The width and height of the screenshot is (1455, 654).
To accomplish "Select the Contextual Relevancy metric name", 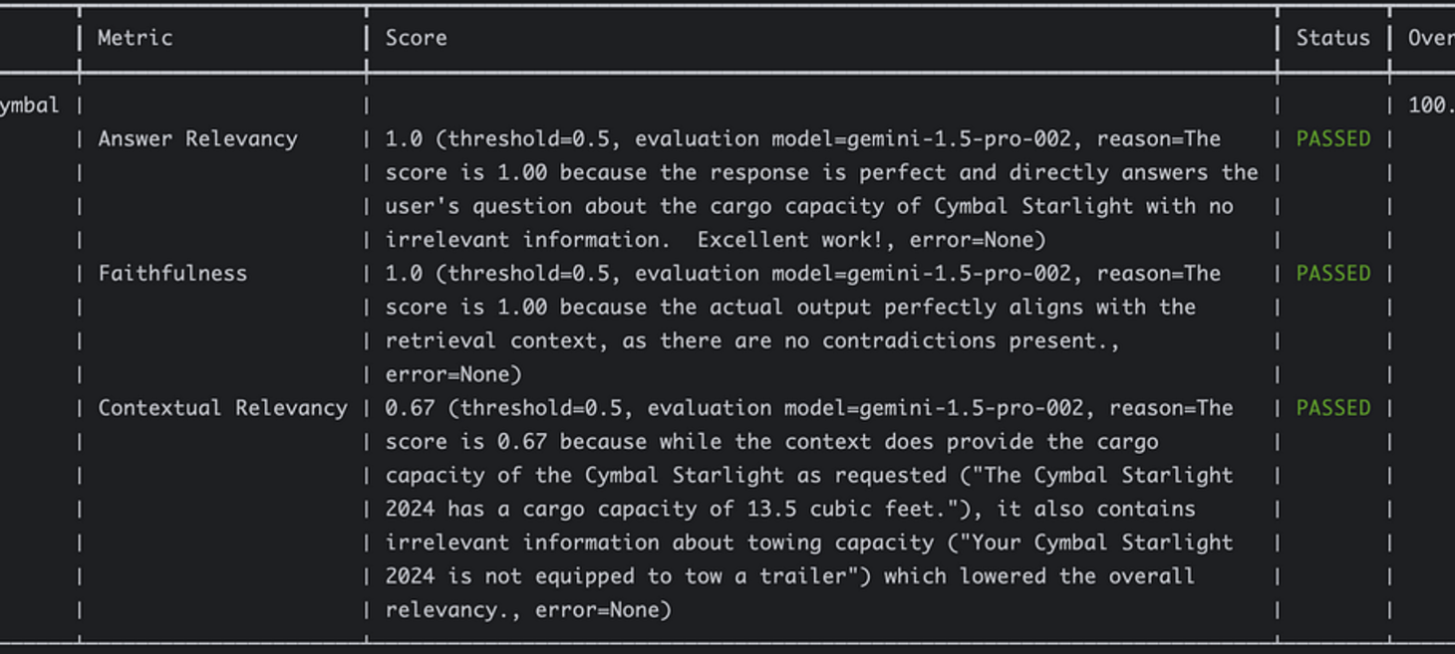I will [x=222, y=408].
